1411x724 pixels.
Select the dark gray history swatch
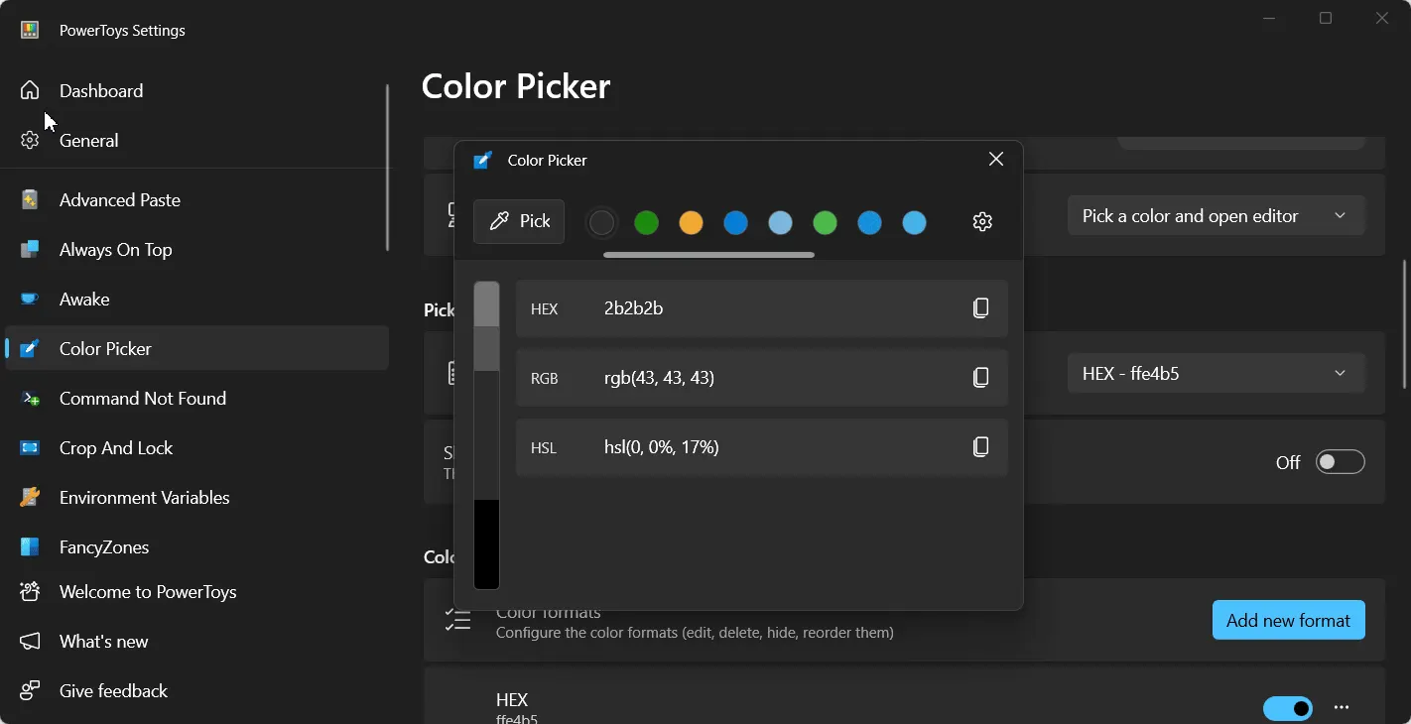coord(602,223)
